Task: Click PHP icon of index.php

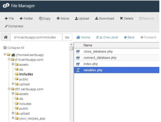Action: (78, 64)
